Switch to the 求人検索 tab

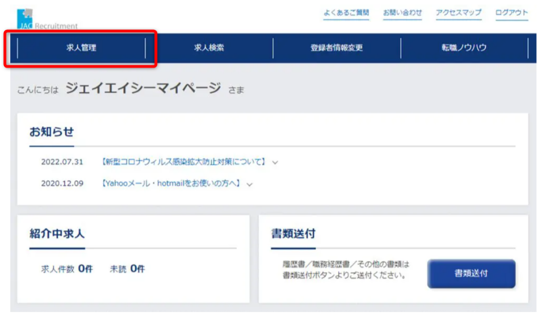point(208,47)
